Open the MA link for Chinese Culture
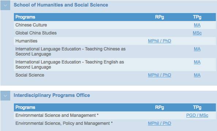217x131 pixels. coord(197,25)
